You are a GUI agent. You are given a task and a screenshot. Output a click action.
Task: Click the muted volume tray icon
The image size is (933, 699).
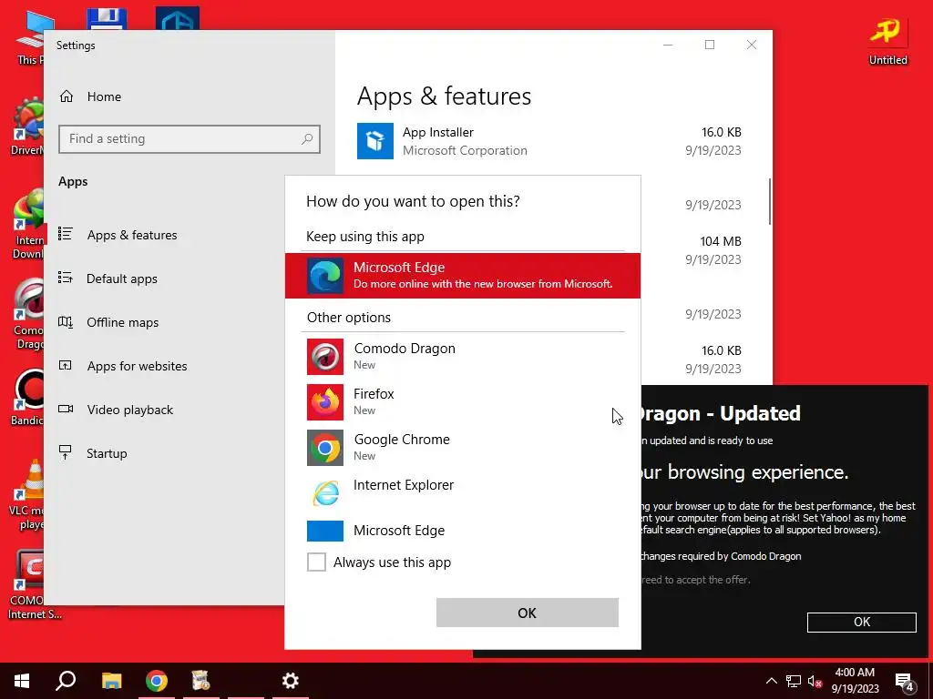pyautogui.click(x=815, y=681)
